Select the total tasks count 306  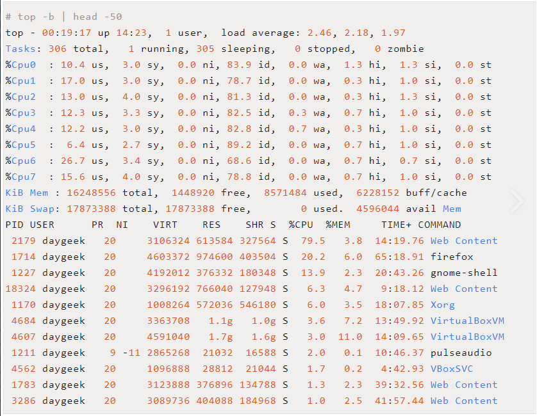tap(58, 49)
